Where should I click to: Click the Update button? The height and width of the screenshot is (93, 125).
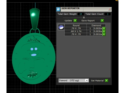pyautogui.click(x=68, y=21)
